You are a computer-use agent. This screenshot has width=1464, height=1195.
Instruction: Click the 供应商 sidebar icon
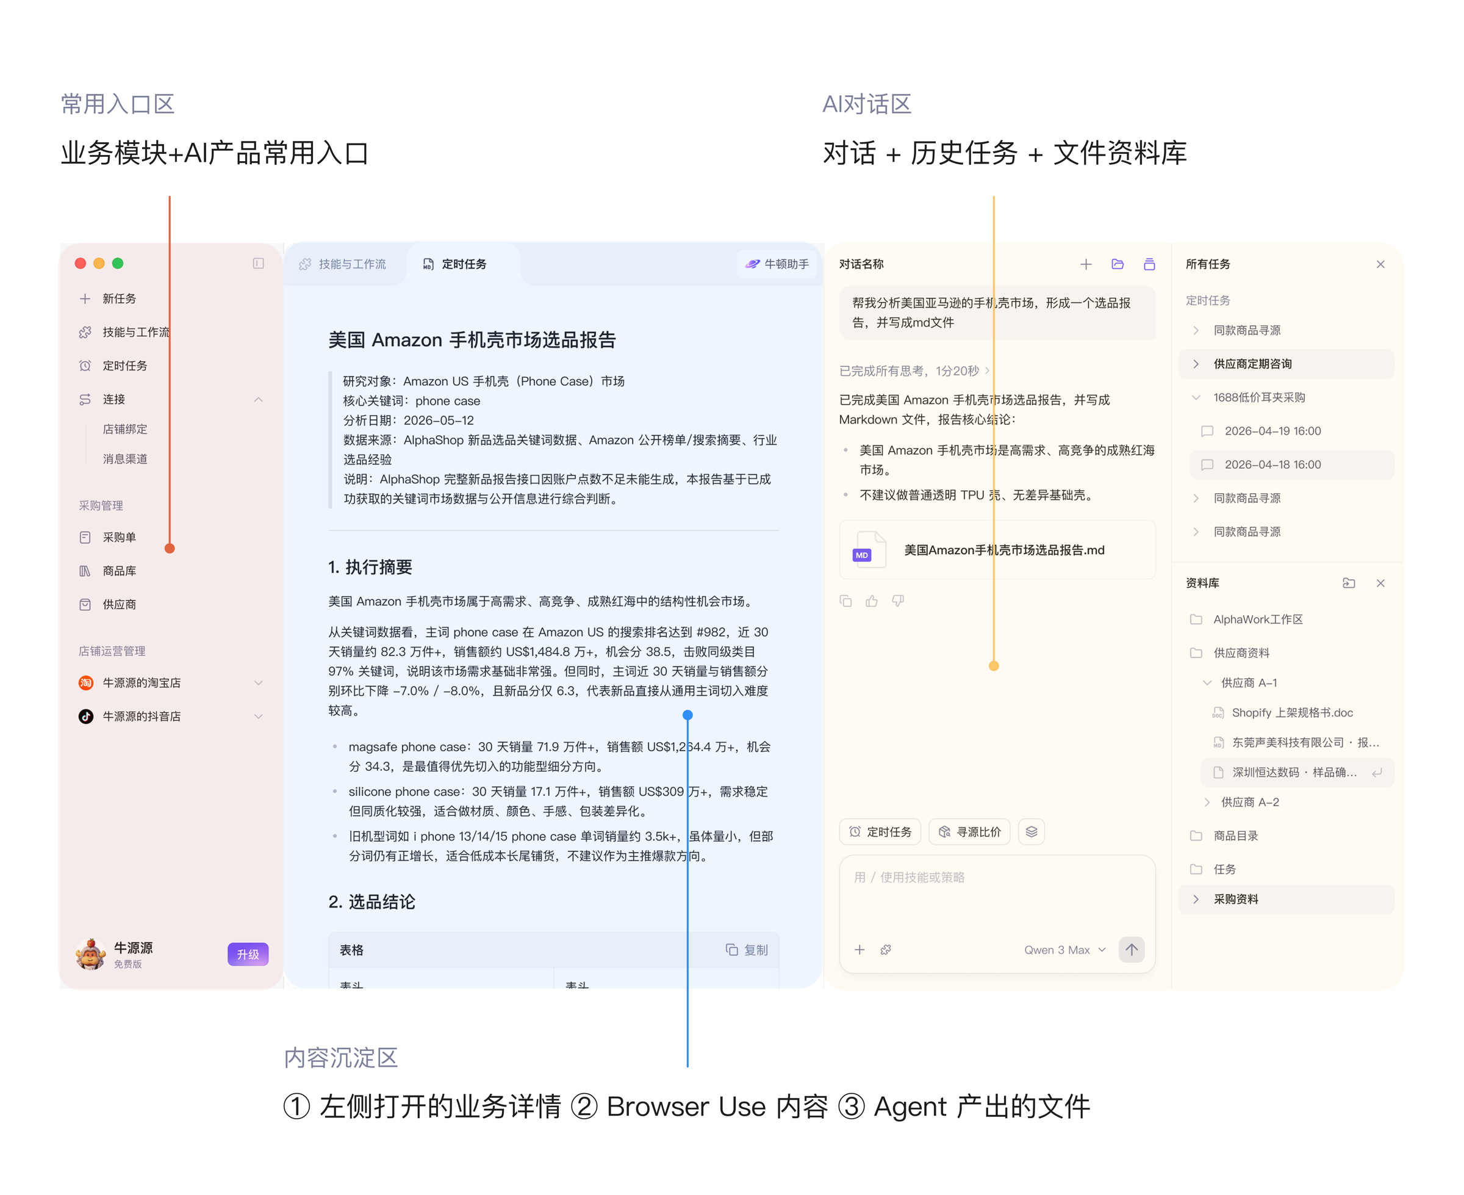click(x=85, y=604)
